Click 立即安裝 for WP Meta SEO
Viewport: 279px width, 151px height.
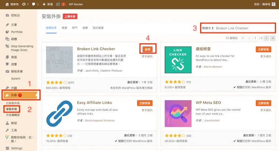pos(263,103)
